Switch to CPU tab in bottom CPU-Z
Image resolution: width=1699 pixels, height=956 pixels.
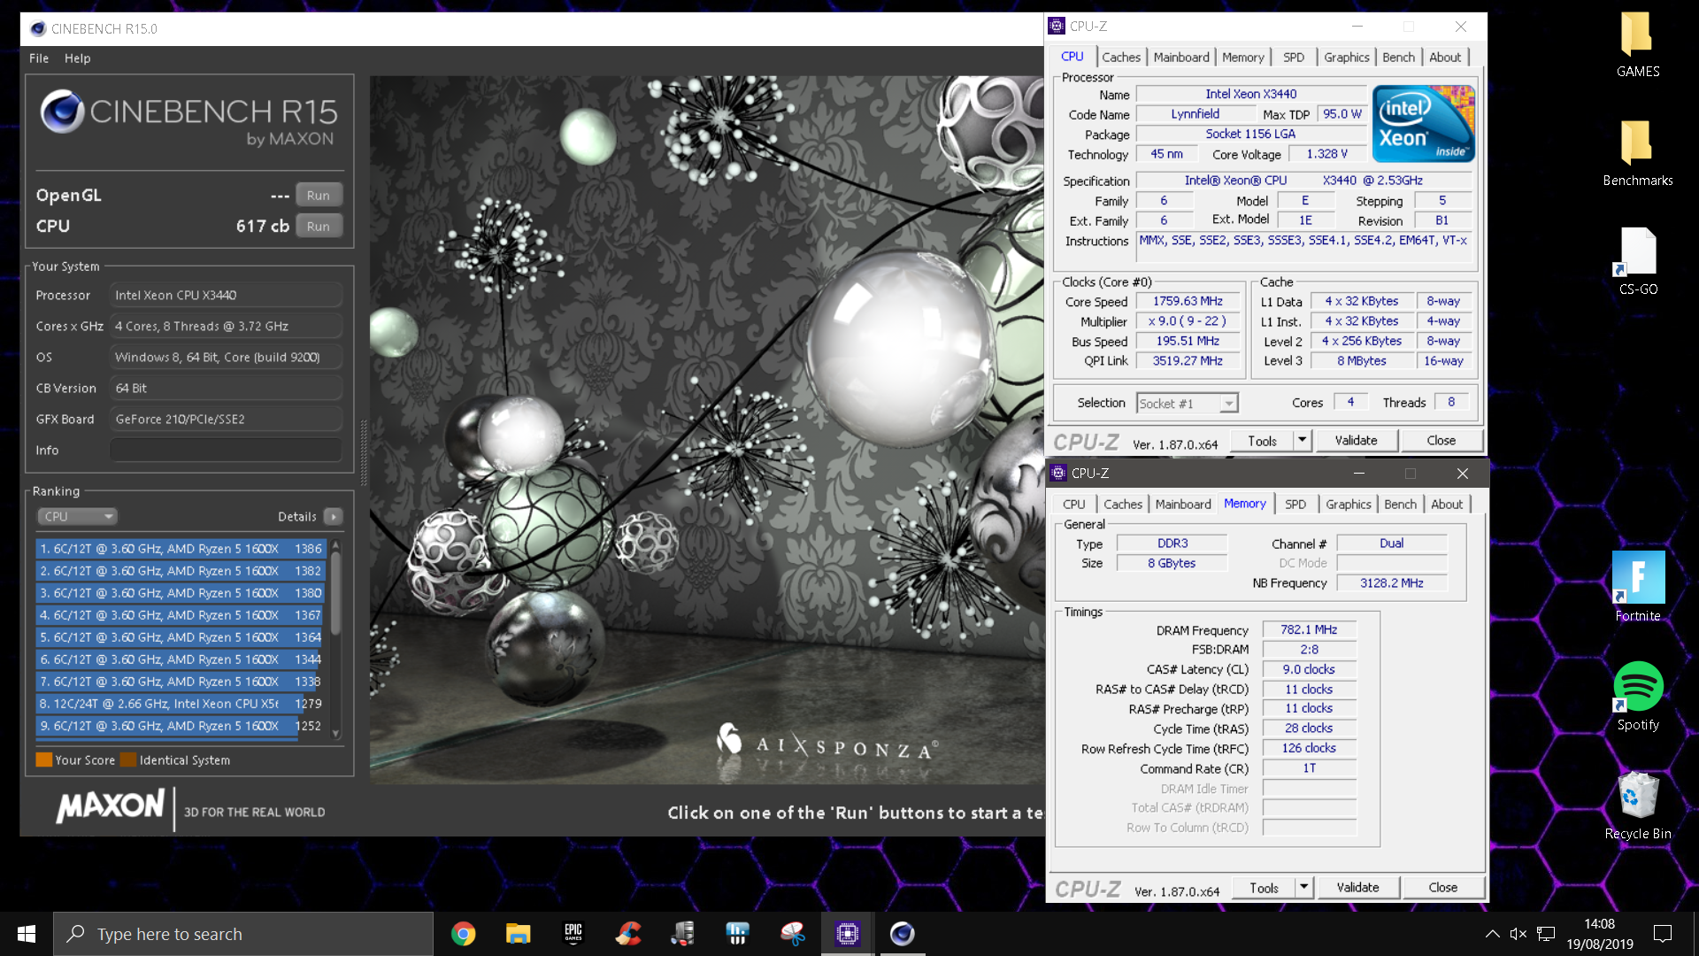1073,505
